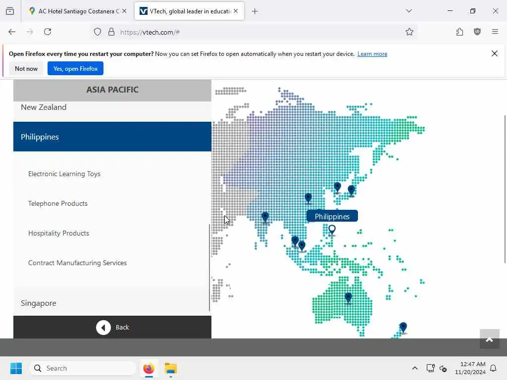This screenshot has height=380, width=507.
Task: Open the uBlock shield toolbar icon
Action: [x=477, y=32]
